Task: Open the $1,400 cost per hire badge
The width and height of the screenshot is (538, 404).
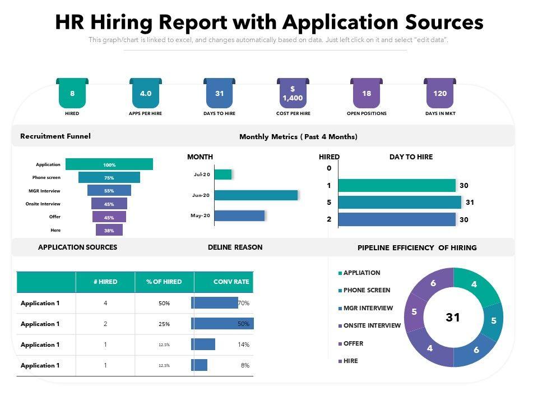Action: tap(293, 93)
